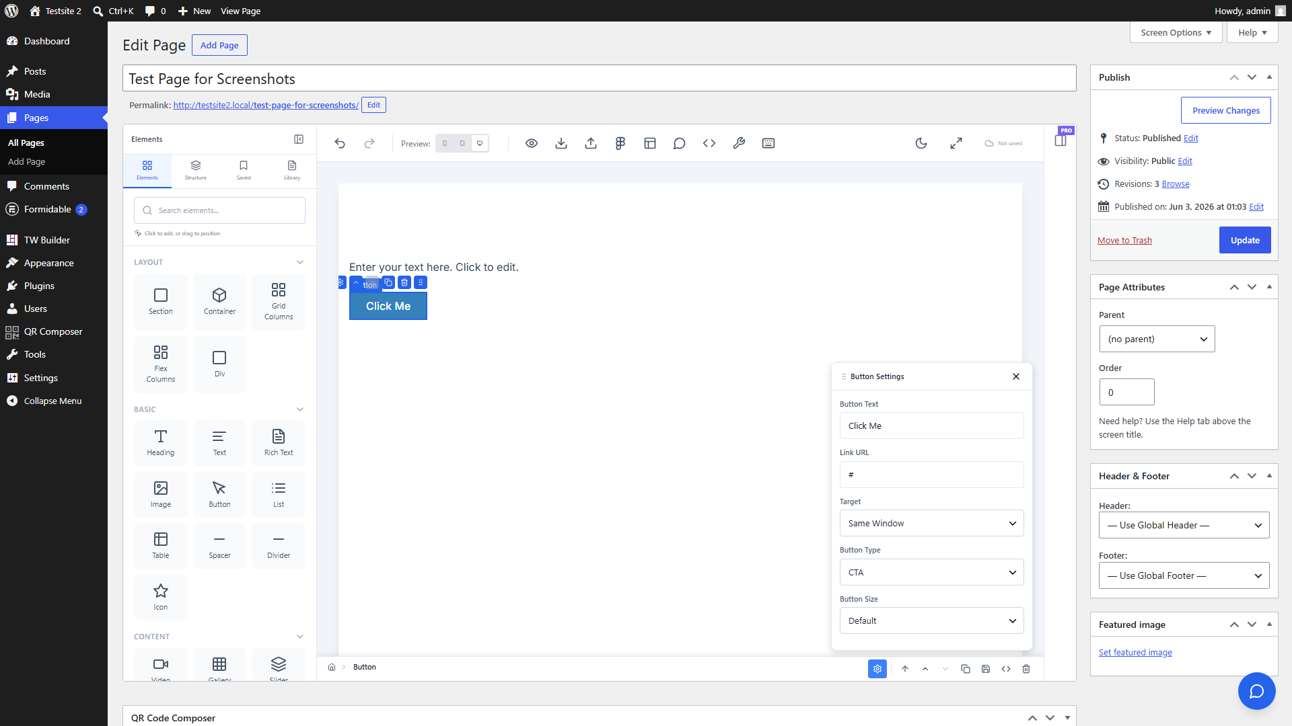Add a Flex Columns element

pos(161,364)
